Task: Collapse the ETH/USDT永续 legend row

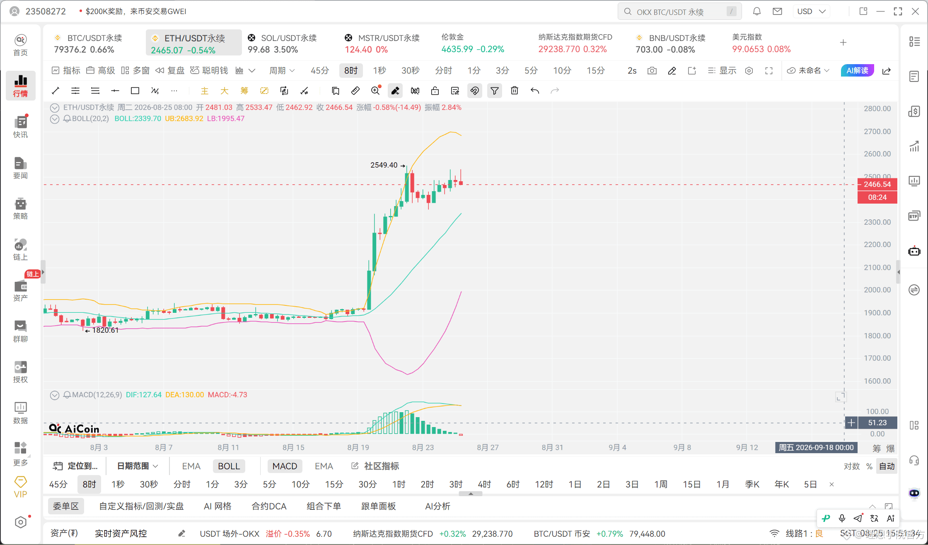Action: click(54, 108)
